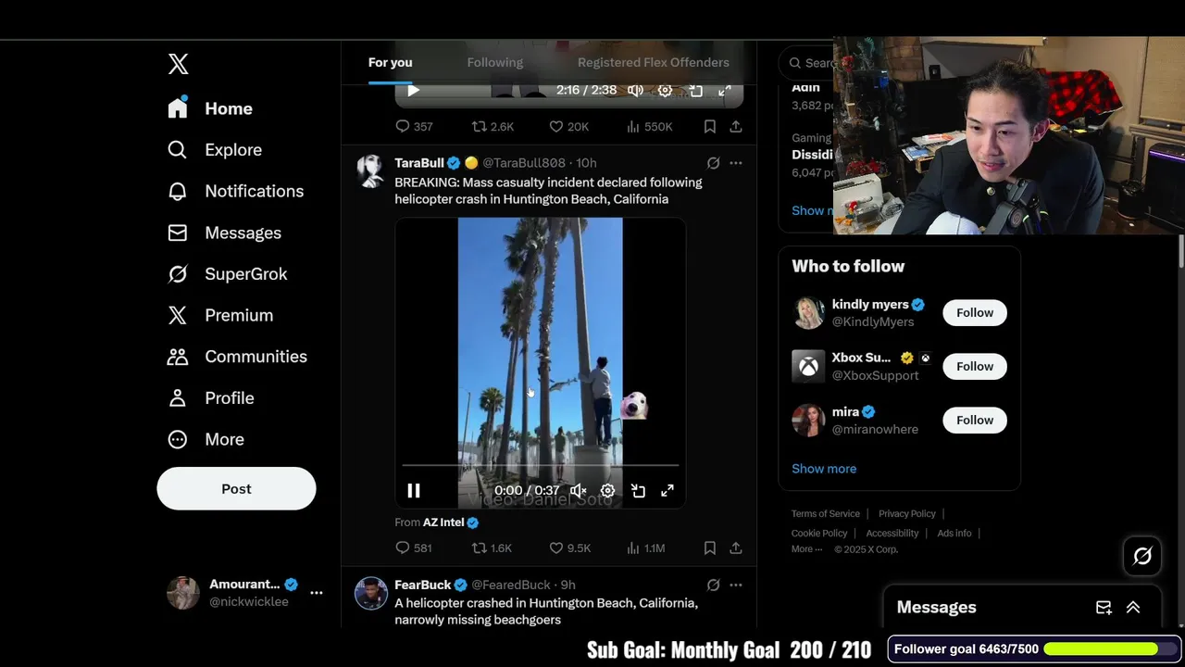Toggle volume on the top video
The image size is (1185, 667).
coord(635,90)
